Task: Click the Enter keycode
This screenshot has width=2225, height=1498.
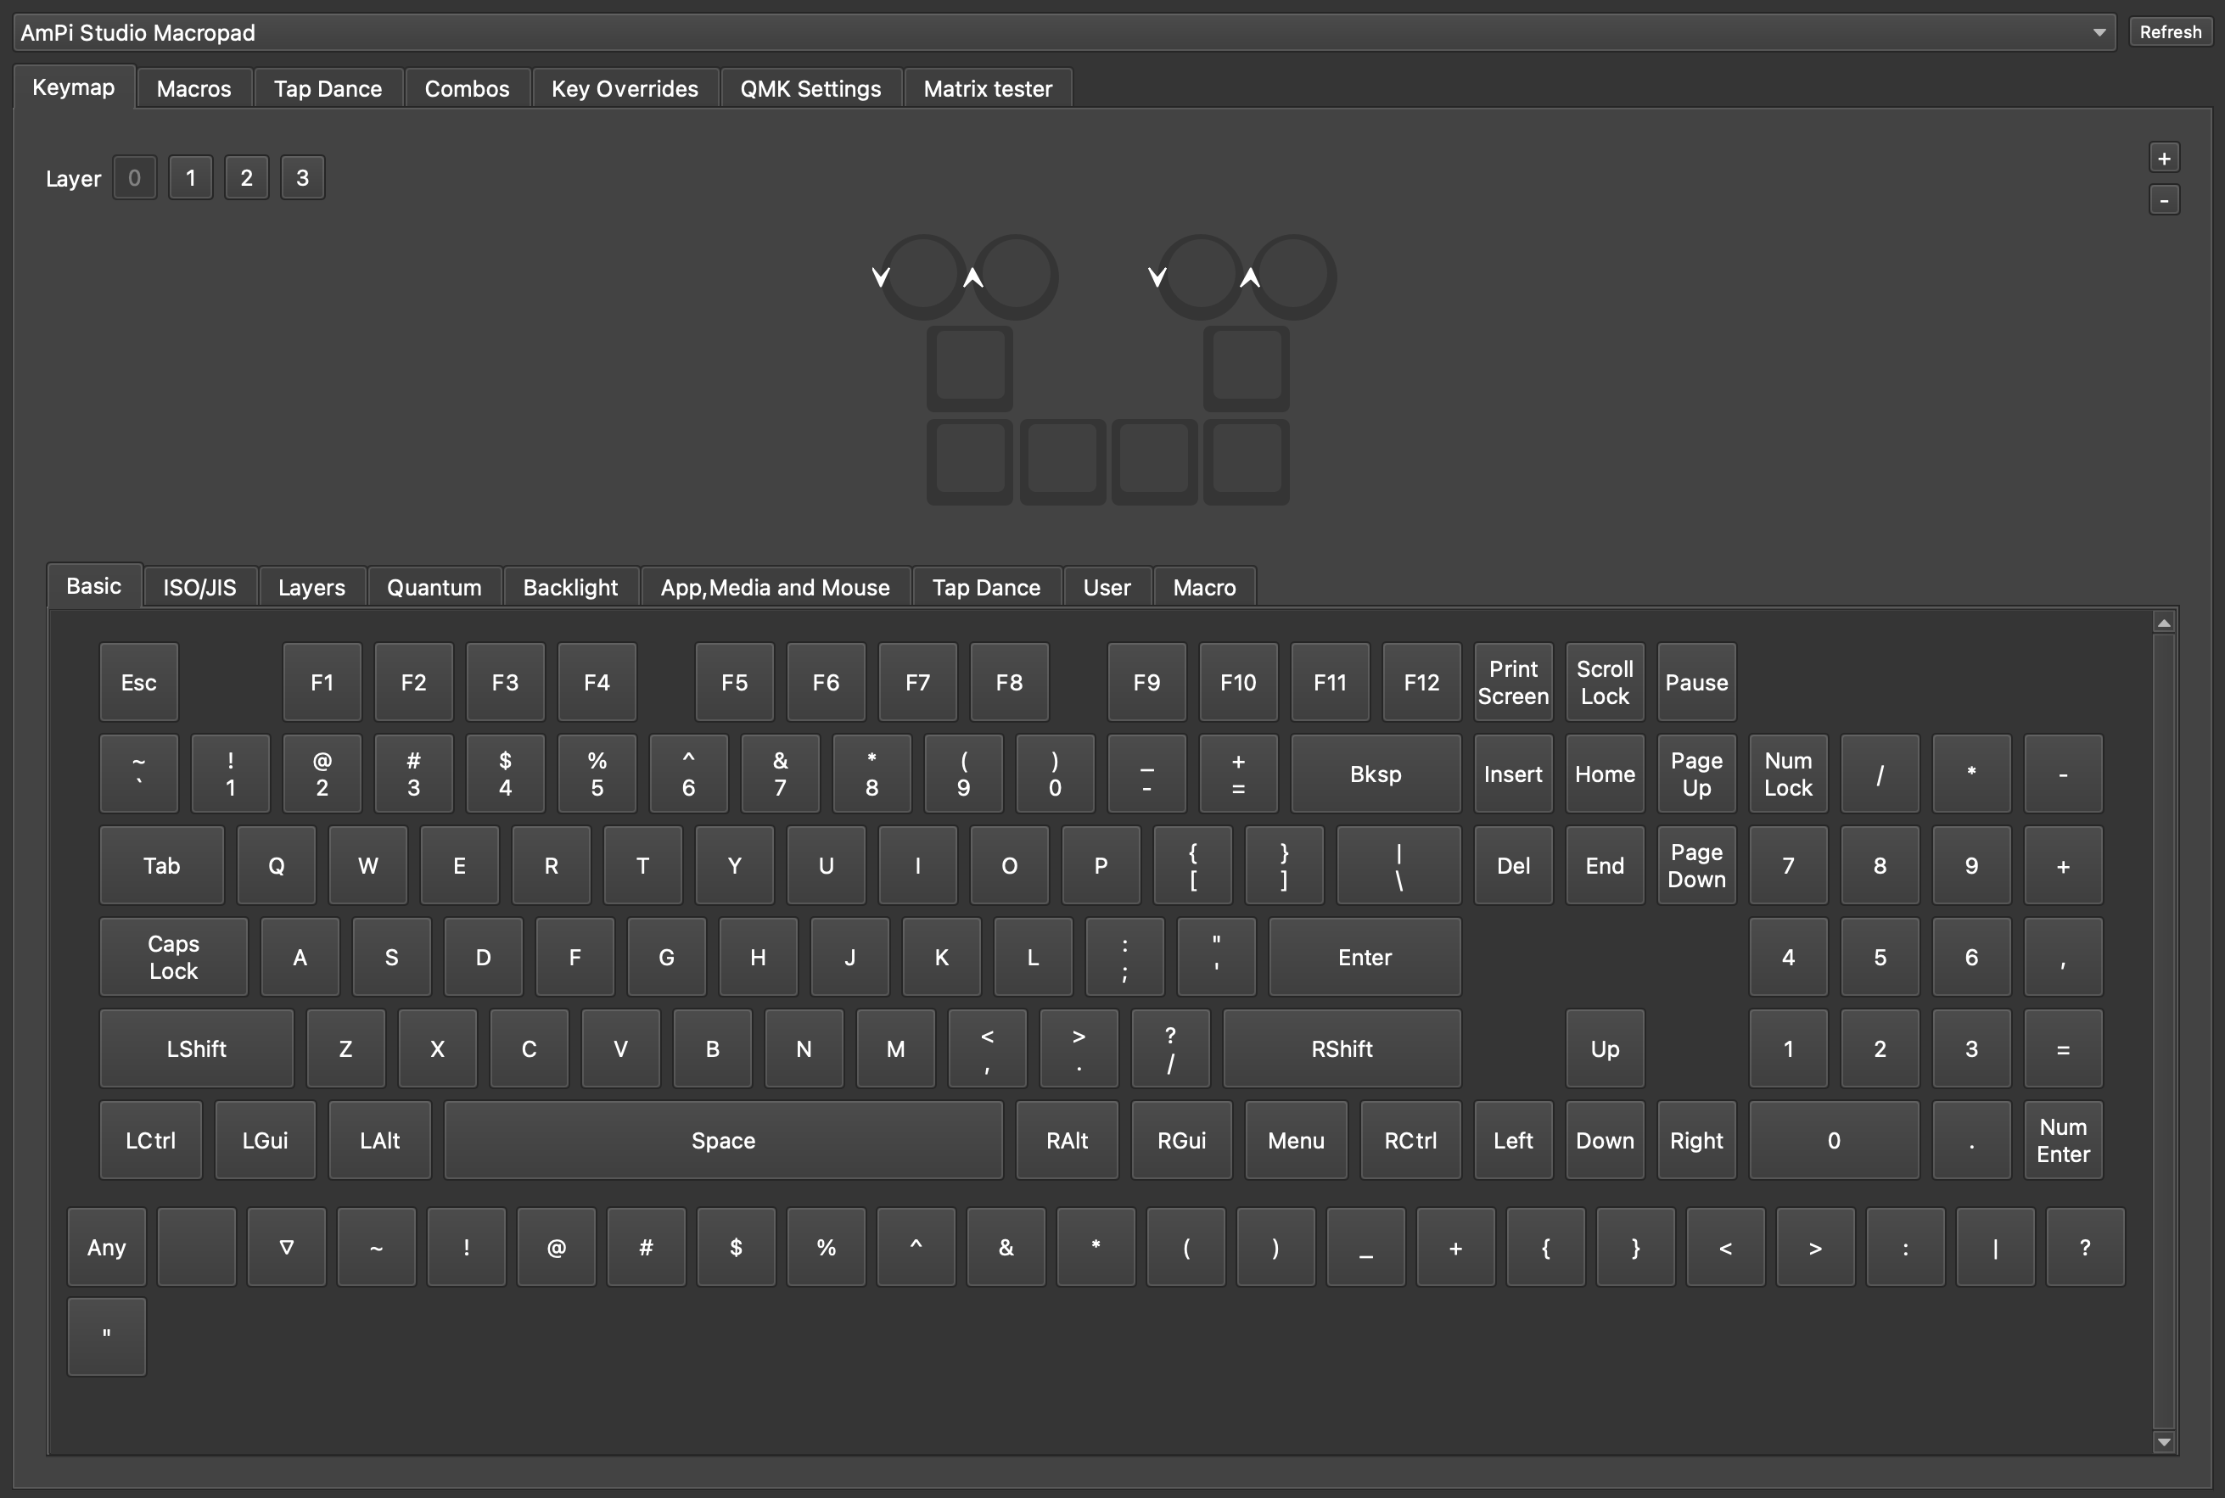Action: pyautogui.click(x=1364, y=958)
